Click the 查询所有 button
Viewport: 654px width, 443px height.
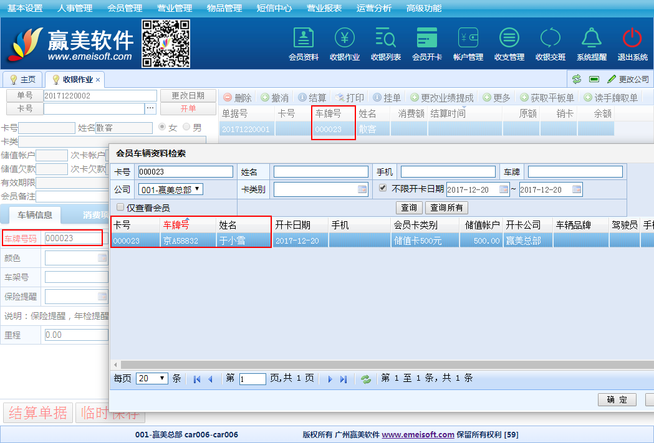click(446, 207)
